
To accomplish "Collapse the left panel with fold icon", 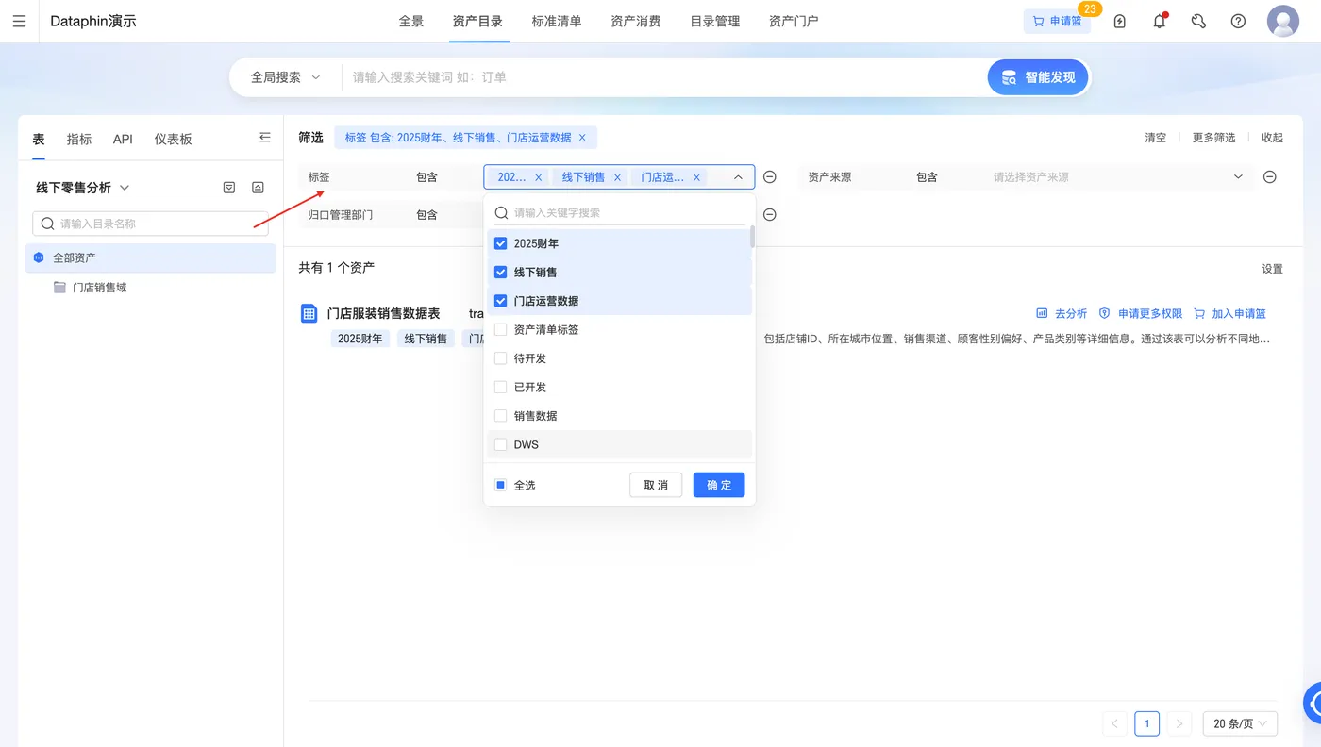I will point(265,138).
